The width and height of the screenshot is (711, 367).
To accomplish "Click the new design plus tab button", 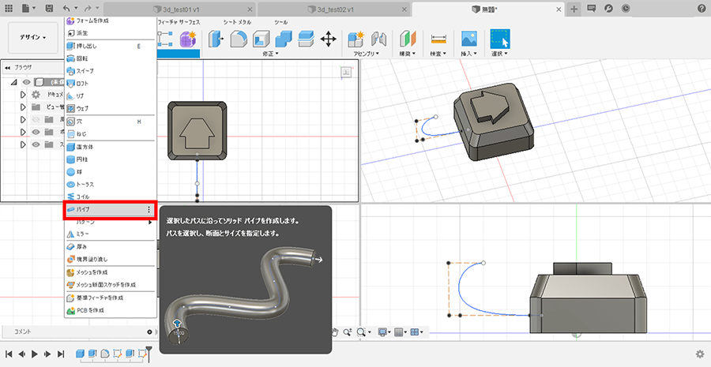I will click(574, 8).
